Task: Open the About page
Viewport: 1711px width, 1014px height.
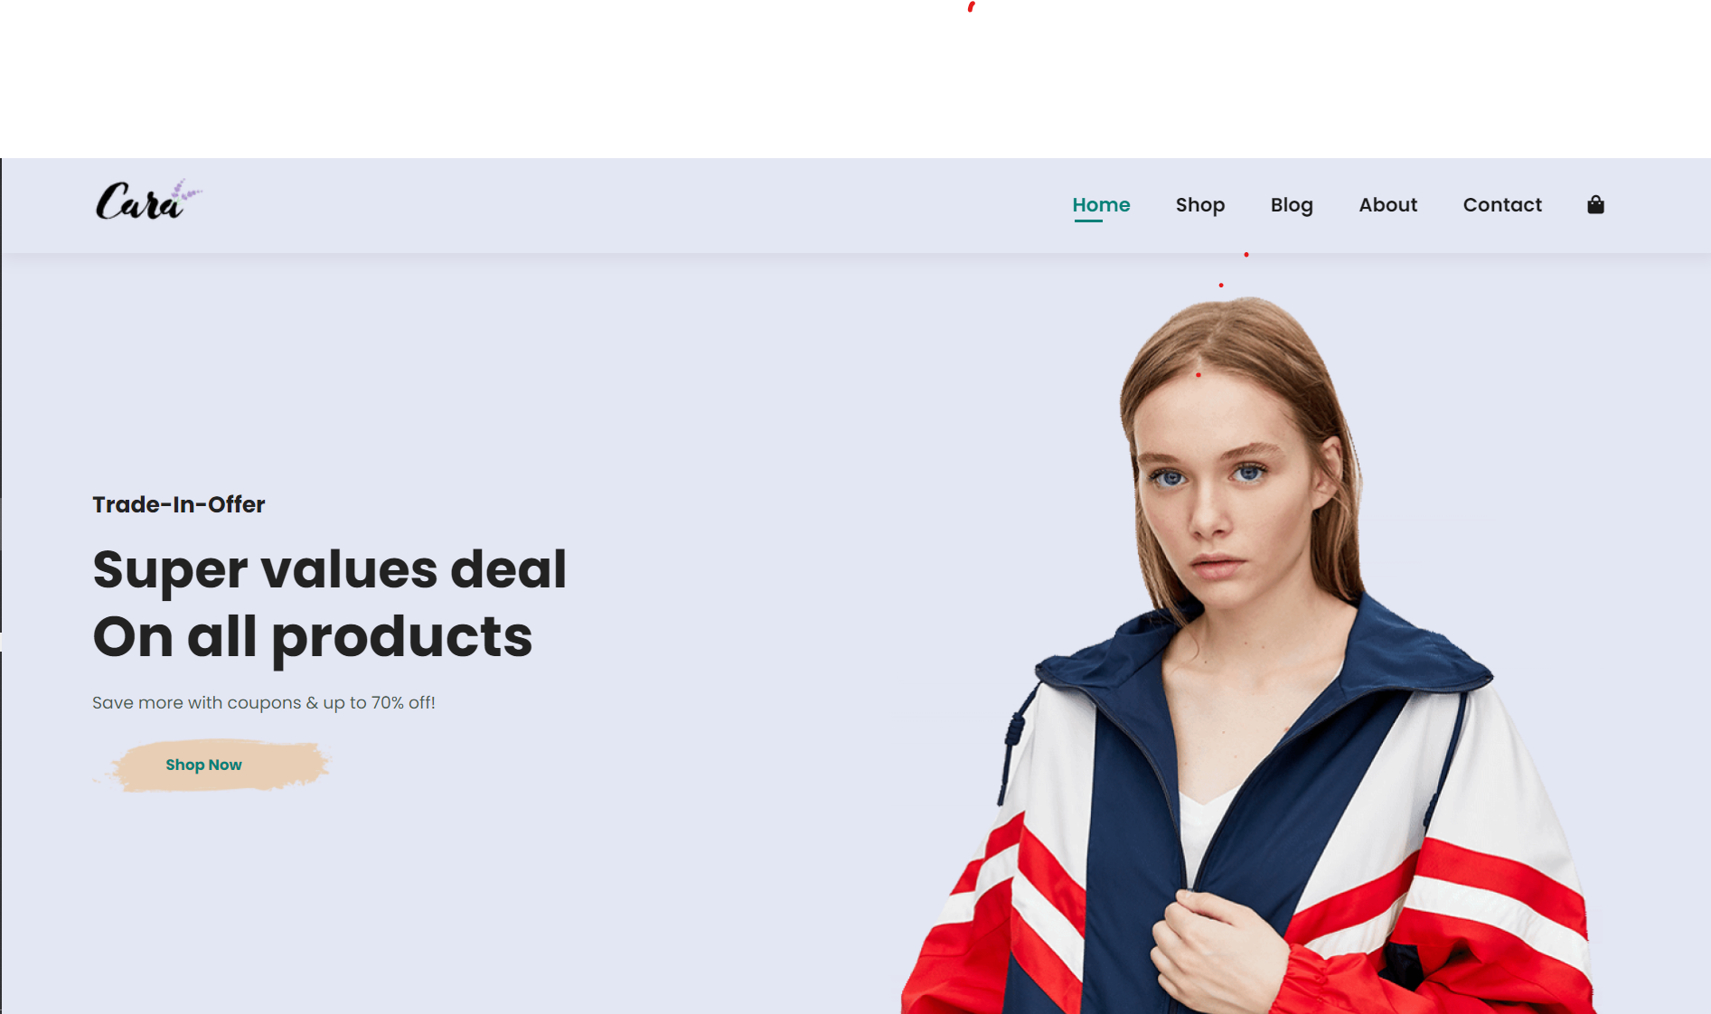Action: click(x=1388, y=205)
